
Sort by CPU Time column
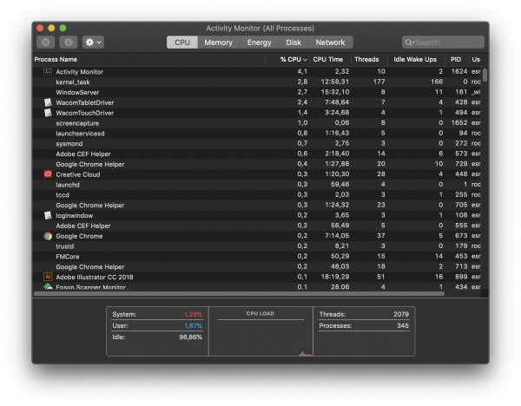330,59
